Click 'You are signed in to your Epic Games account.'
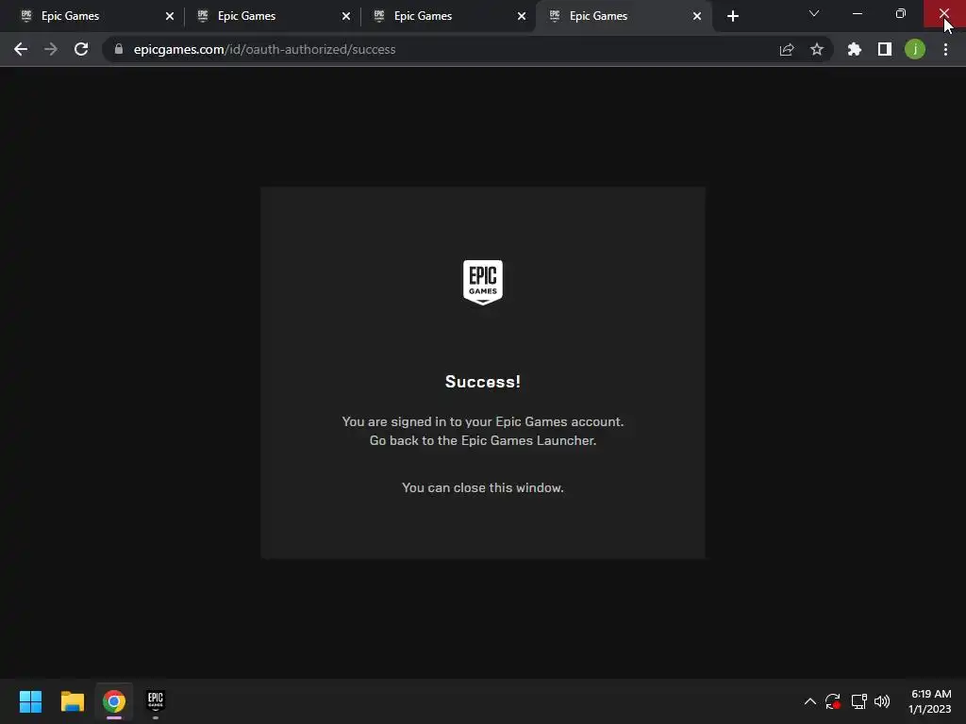Image resolution: width=966 pixels, height=724 pixels. click(483, 421)
